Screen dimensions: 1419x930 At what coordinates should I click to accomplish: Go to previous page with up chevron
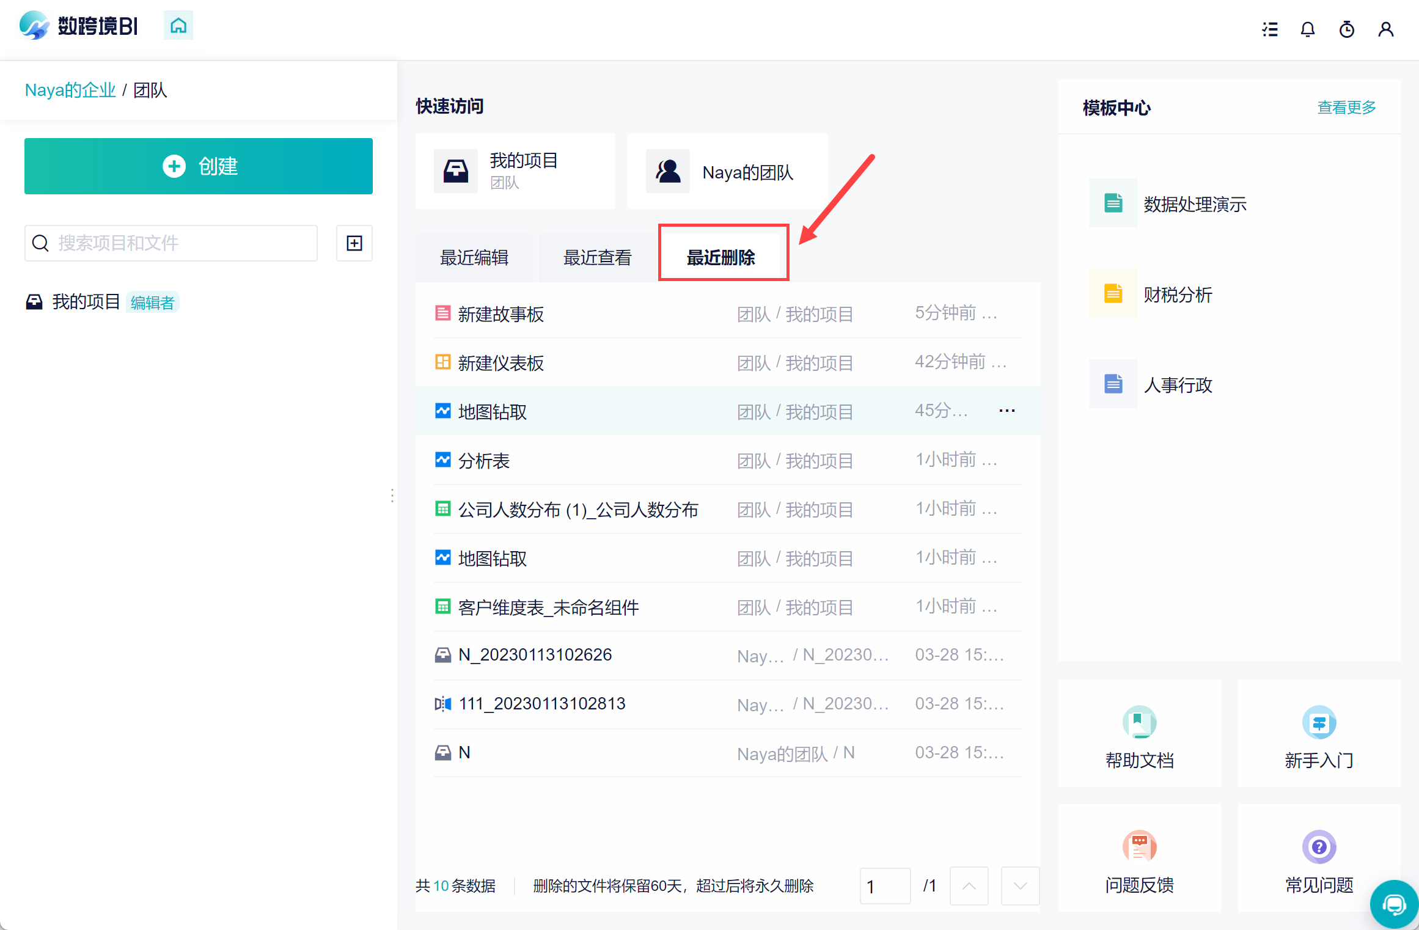click(x=969, y=886)
